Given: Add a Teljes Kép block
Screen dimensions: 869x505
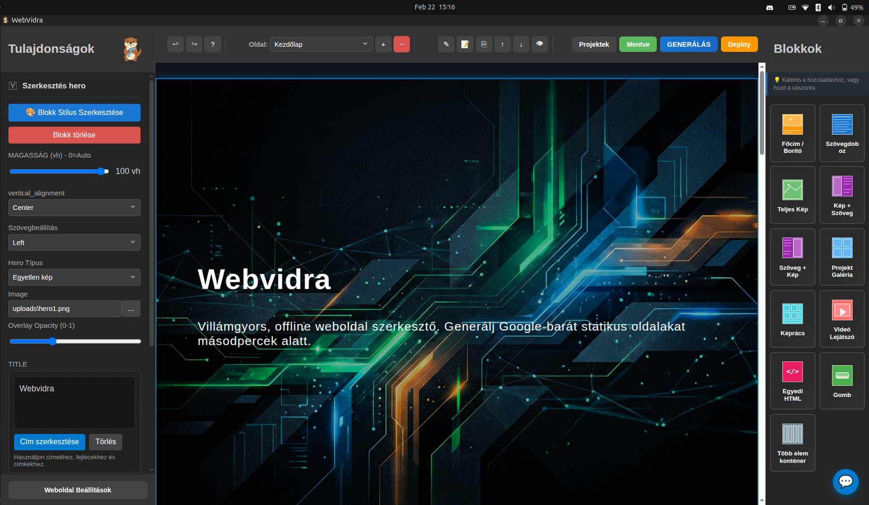Looking at the screenshot, I should tap(792, 195).
